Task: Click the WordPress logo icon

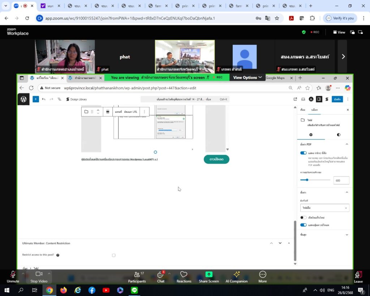Action: pos(23,99)
